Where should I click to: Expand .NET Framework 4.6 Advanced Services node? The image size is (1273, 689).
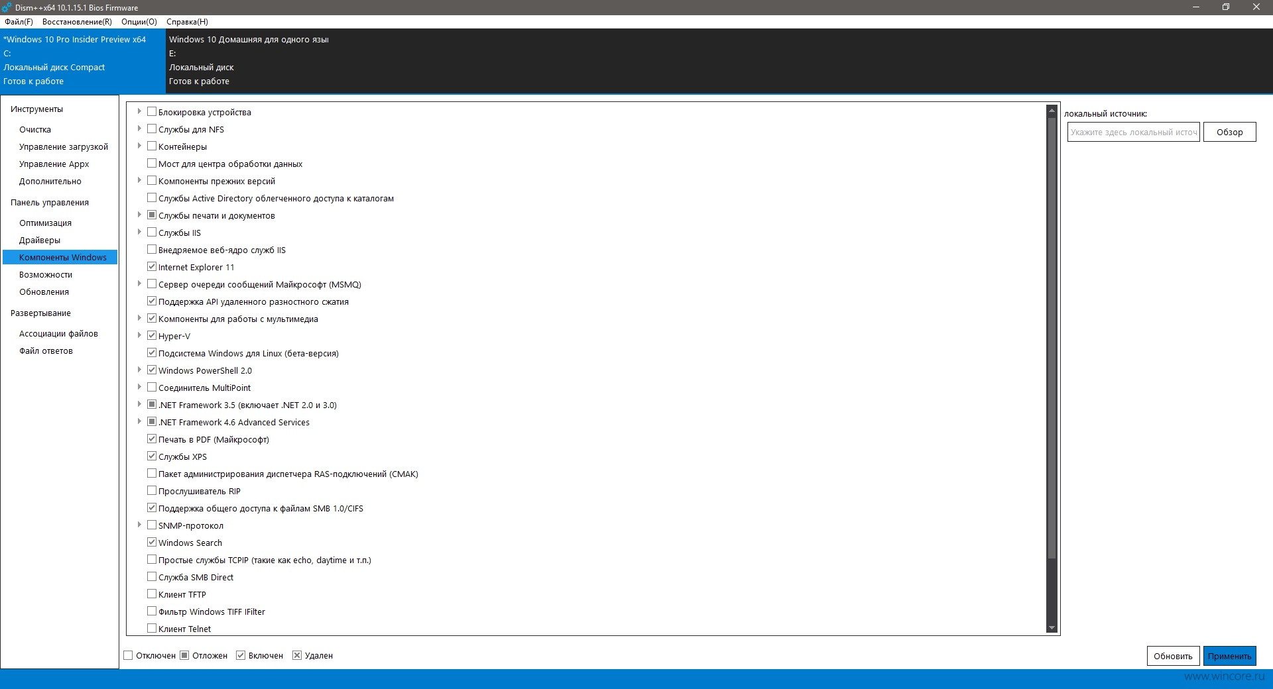(x=139, y=421)
